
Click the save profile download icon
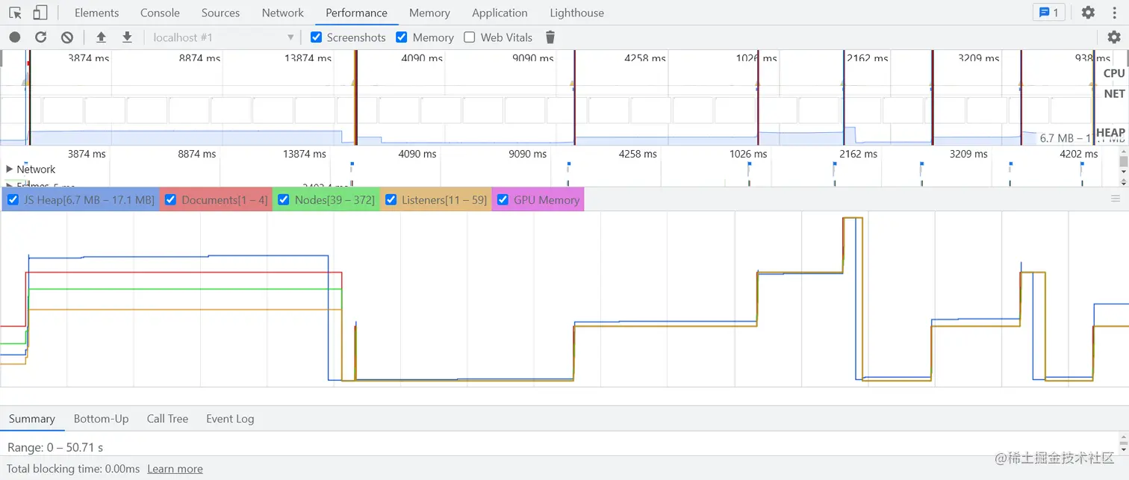pos(127,37)
